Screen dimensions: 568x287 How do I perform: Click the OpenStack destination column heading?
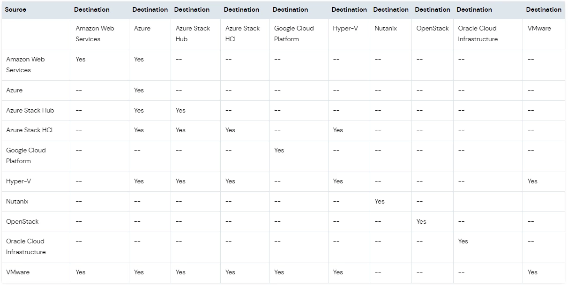tap(433, 29)
